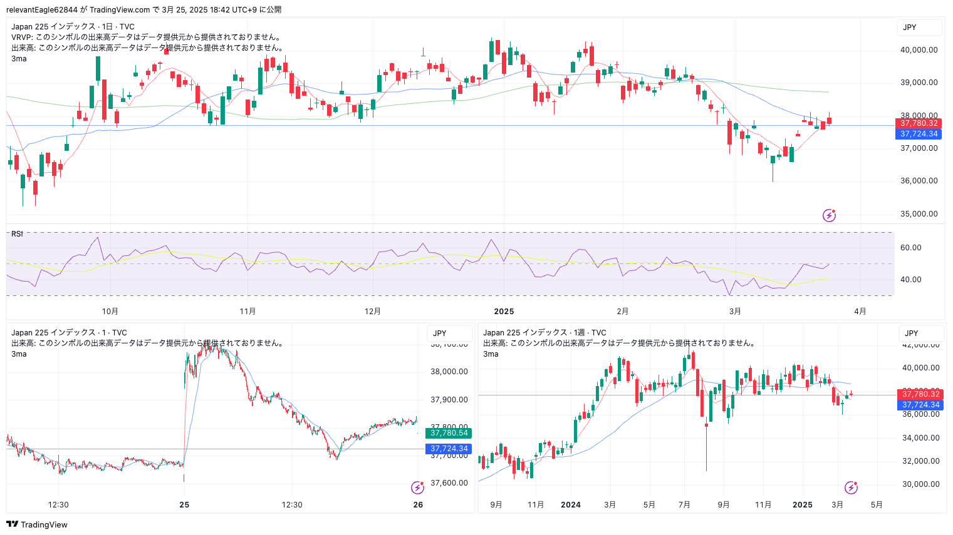This screenshot has width=953, height=535.
Task: Select the RSI indicator label
Action: 17,234
